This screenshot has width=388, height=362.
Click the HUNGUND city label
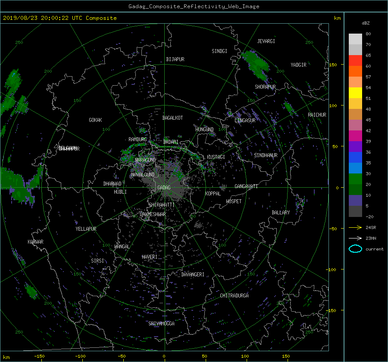click(x=204, y=130)
